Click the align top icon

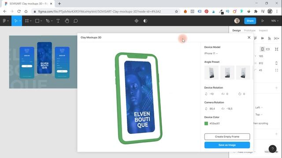[x=255, y=38]
